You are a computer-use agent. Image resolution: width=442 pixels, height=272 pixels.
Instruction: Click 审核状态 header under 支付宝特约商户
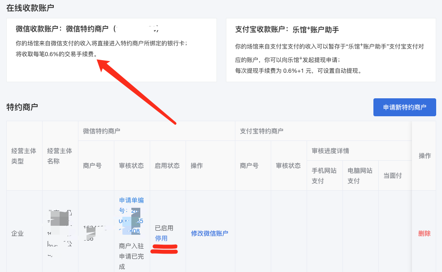pos(288,166)
